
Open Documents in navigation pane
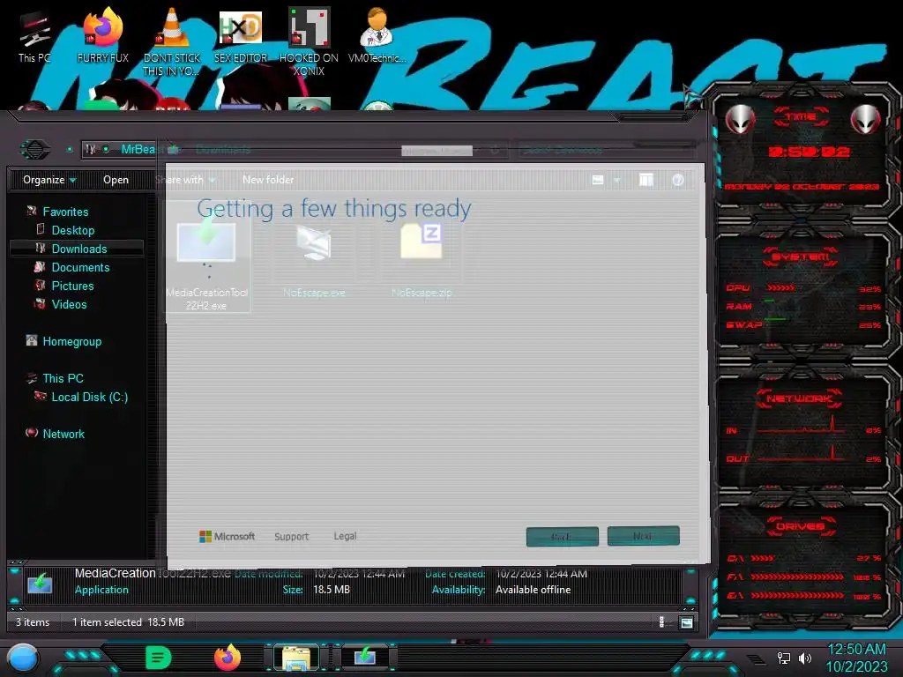(80, 267)
